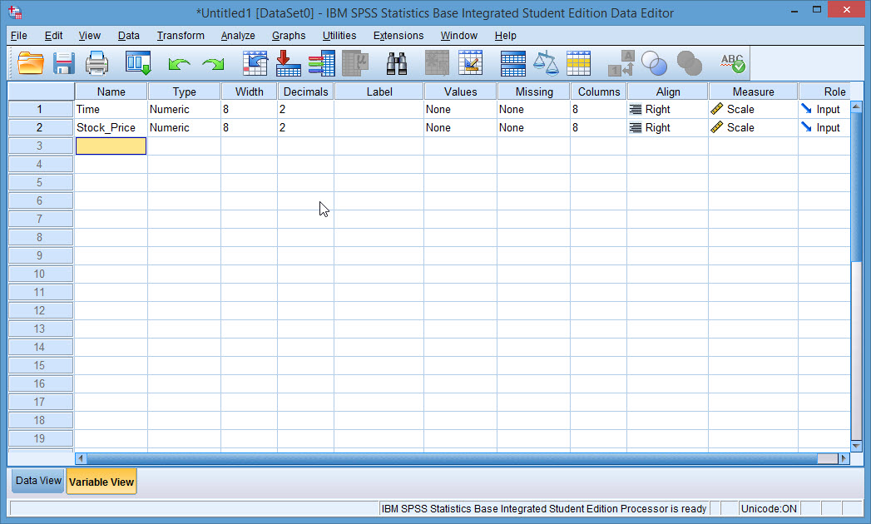Viewport: 871px width, 524px height.
Task: Open the Variables info icon
Action: click(322, 62)
